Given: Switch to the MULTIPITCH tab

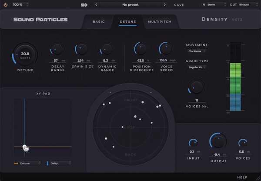Looking at the screenshot, I should (x=159, y=21).
